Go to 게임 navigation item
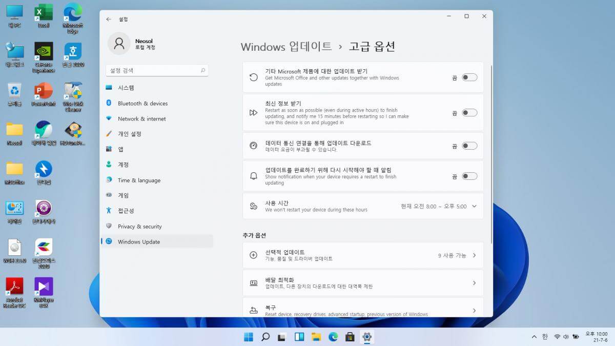The height and width of the screenshot is (346, 615). [157, 195]
